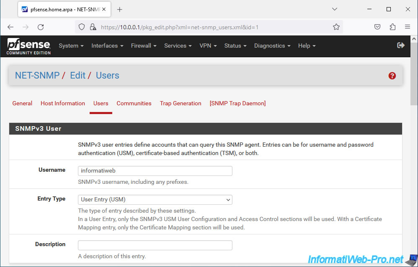418x267 pixels.
Task: Open the Trap Generation tab
Action: point(181,104)
